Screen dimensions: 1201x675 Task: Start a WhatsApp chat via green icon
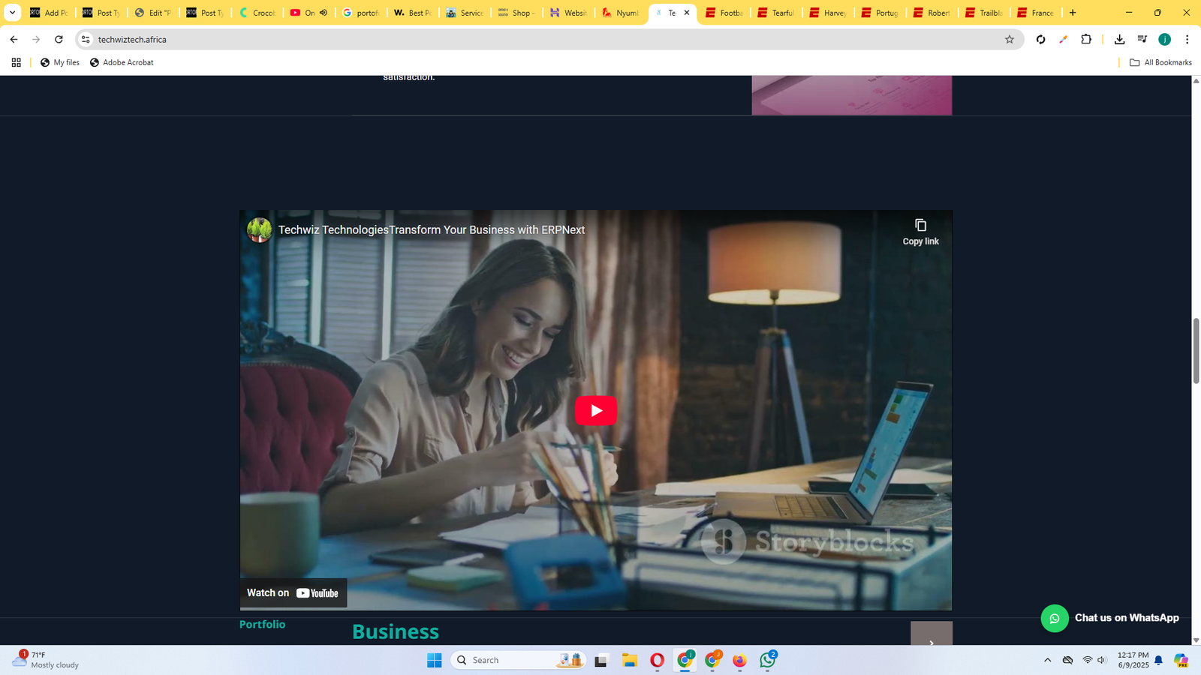pyautogui.click(x=1055, y=618)
